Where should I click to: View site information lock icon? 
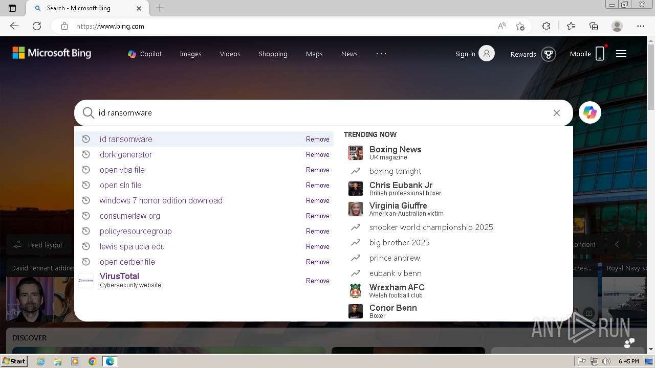click(64, 26)
